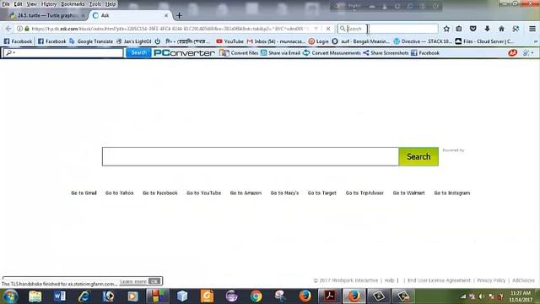Switch to the active Firefox taskbar window
This screenshot has width=540, height=304.
tap(354, 296)
